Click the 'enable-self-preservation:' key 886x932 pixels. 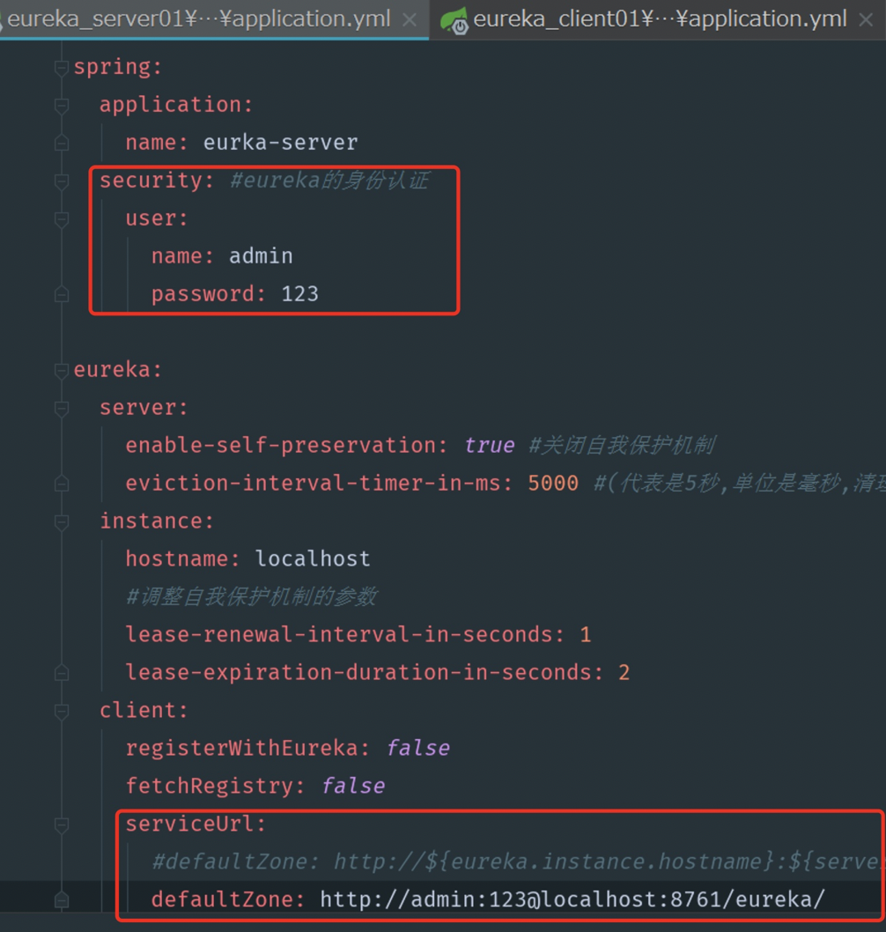click(x=286, y=445)
